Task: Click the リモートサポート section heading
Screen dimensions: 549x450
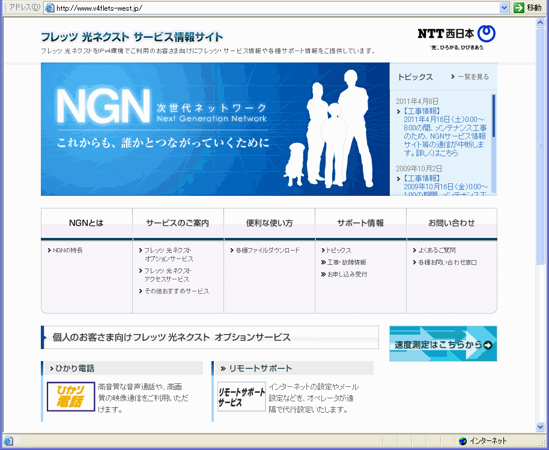Action: click(261, 368)
